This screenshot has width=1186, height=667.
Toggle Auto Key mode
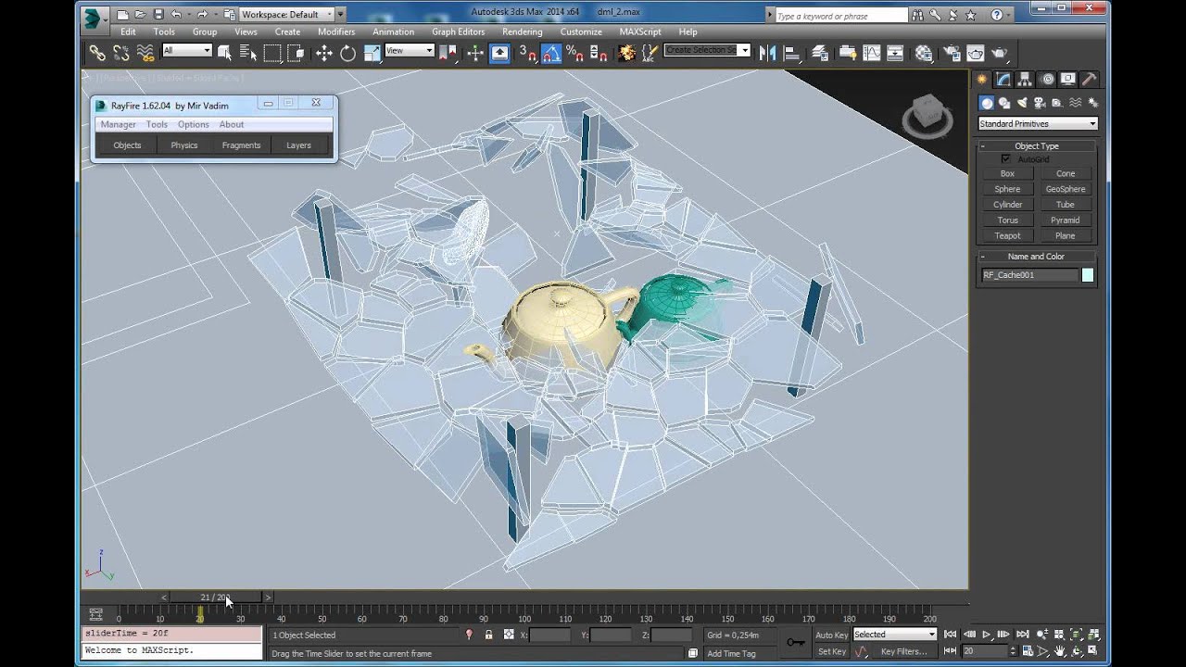(x=831, y=635)
